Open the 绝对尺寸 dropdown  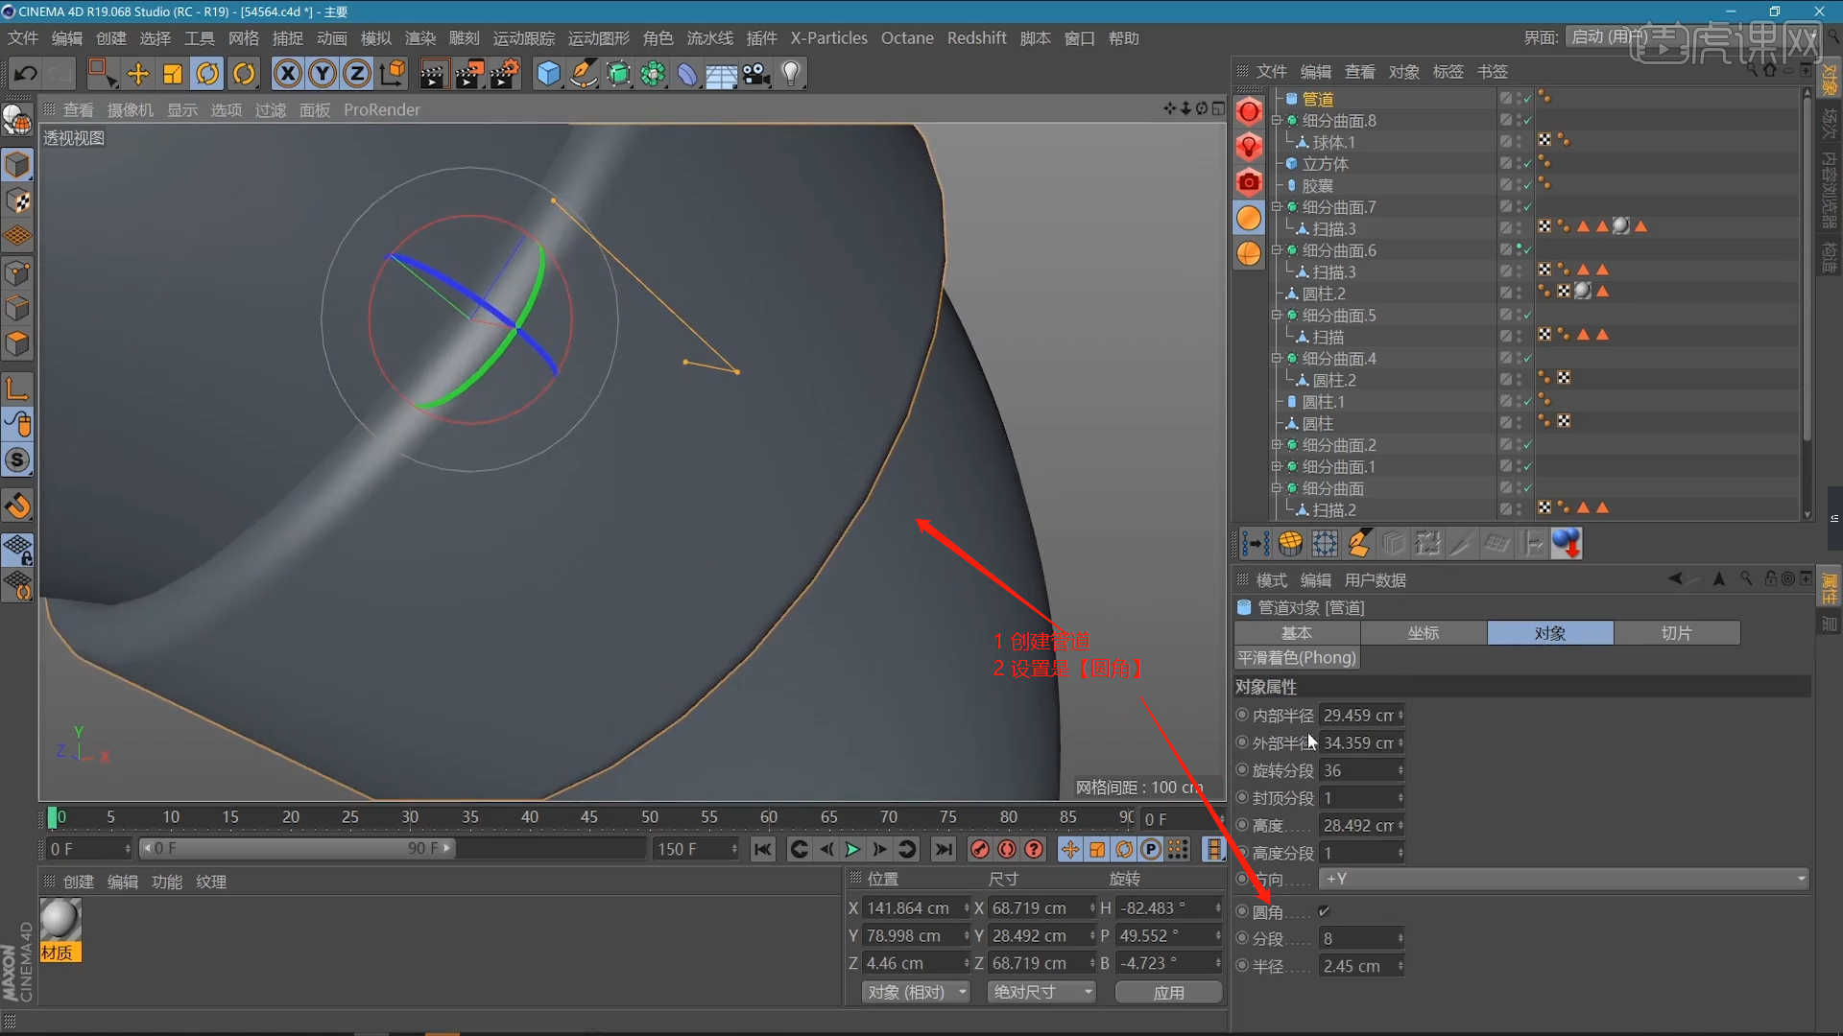click(1042, 992)
